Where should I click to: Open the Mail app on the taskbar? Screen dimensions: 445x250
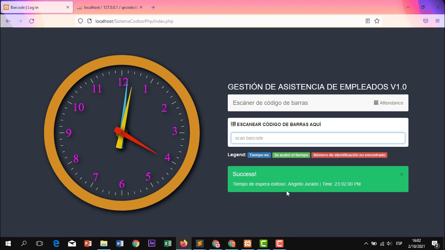tap(72, 243)
